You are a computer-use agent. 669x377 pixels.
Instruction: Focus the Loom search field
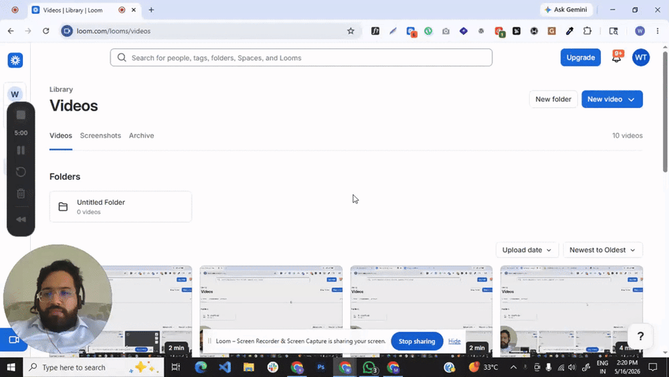click(301, 58)
